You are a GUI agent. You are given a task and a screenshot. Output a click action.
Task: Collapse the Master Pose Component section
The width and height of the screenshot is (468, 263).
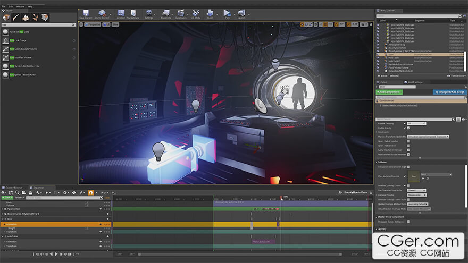pyautogui.click(x=390, y=217)
